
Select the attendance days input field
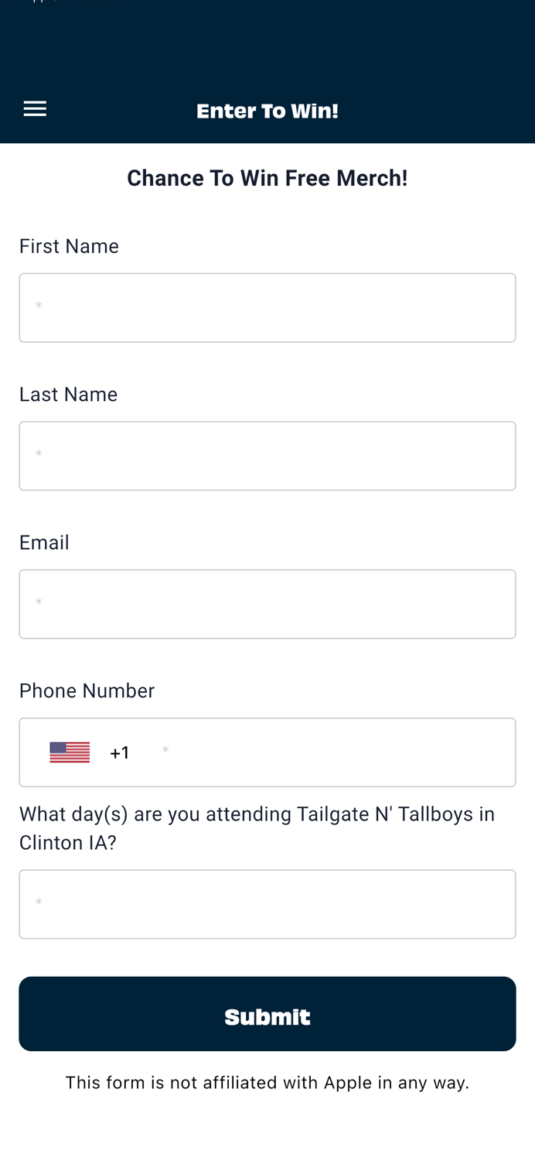[267, 903]
